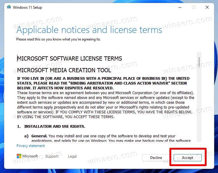218x173 pixels.
Task: Open the Support link
Action: [x=52, y=156]
